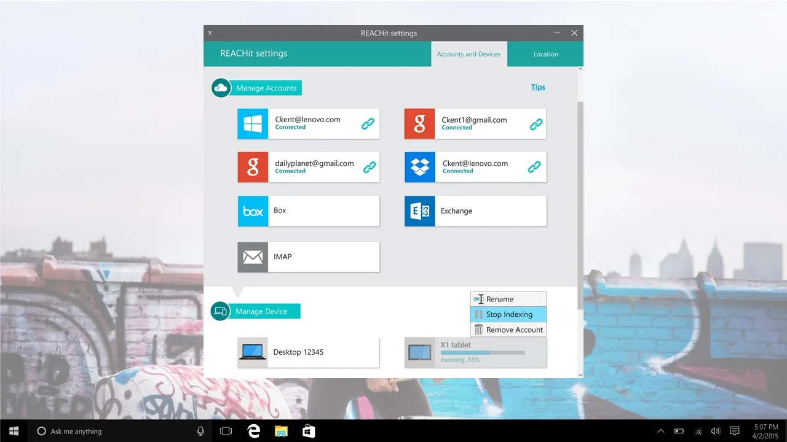This screenshot has height=442, width=787.
Task: Click the Google logo for Ckent1@gmail.com
Action: point(419,124)
